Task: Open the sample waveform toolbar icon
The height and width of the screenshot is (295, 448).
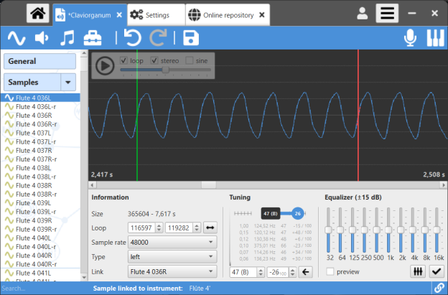Action: coord(17,37)
